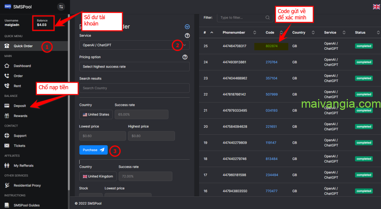381x209 pixels.
Task: Click the SMSPool Guides book icon
Action: pyautogui.click(x=7, y=205)
